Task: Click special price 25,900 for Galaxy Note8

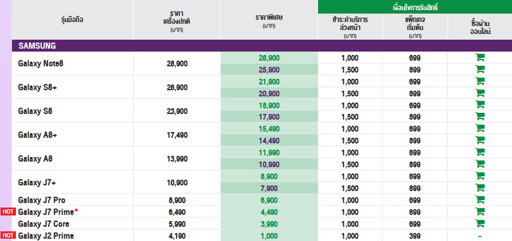Action: point(269,70)
